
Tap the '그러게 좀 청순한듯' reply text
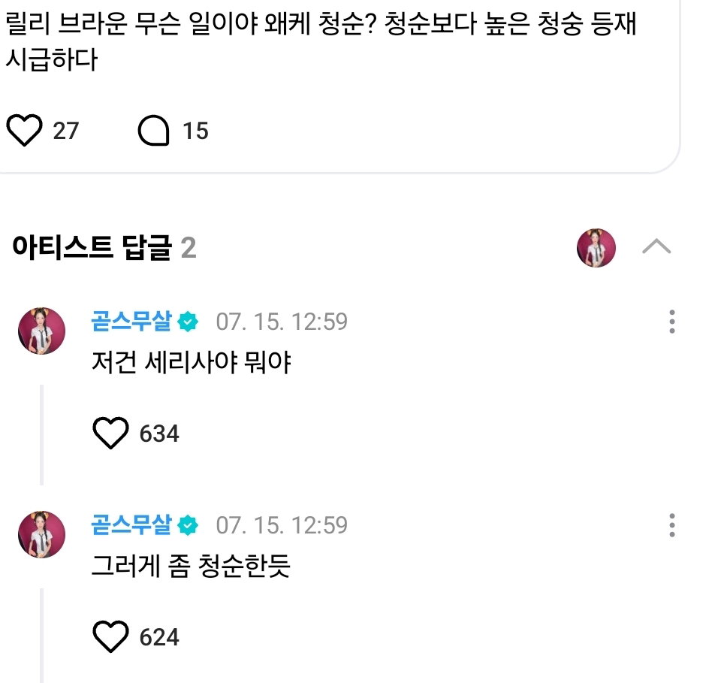point(191,566)
